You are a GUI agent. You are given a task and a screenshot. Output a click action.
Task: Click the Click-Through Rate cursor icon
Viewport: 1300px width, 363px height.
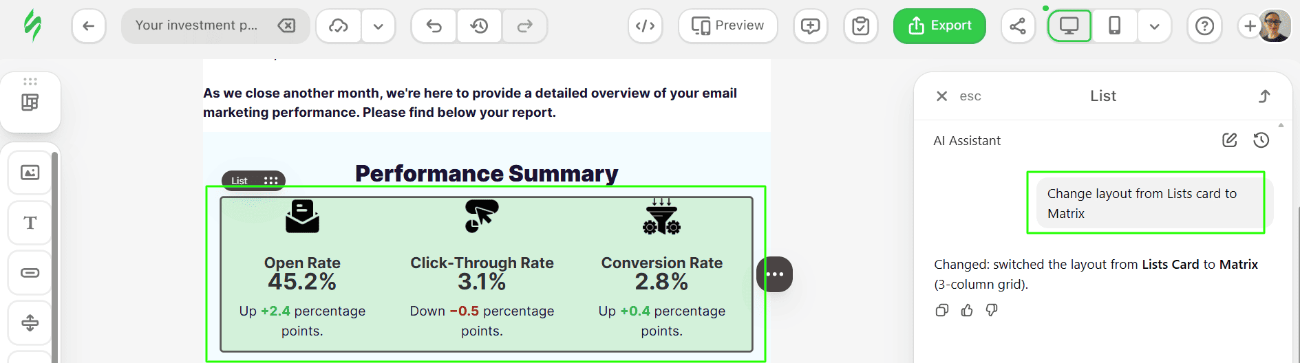[x=482, y=217]
